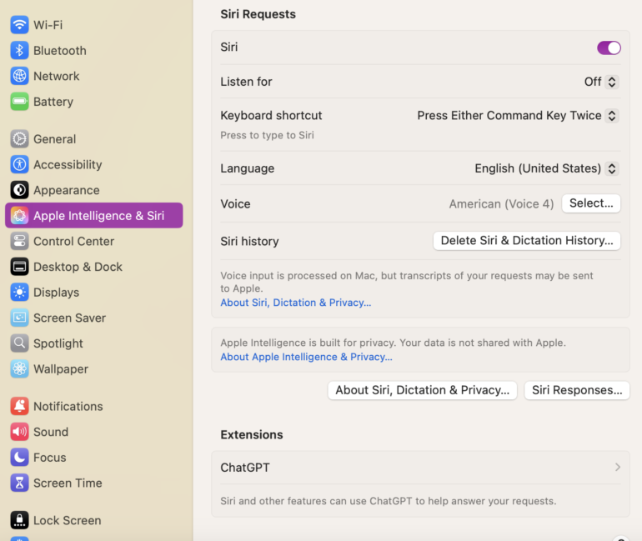The height and width of the screenshot is (541, 642).
Task: Click the 'Screen Time' sidebar label
Action: point(68,483)
